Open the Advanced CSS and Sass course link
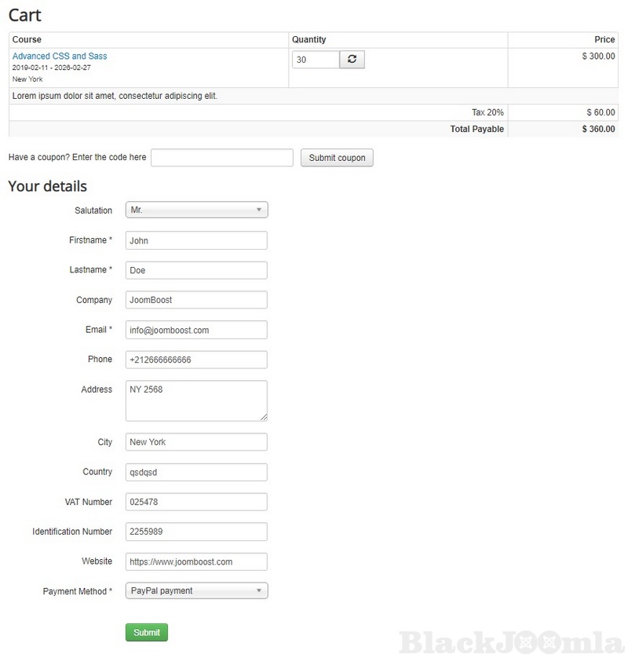This screenshot has height=658, width=628. pos(60,57)
